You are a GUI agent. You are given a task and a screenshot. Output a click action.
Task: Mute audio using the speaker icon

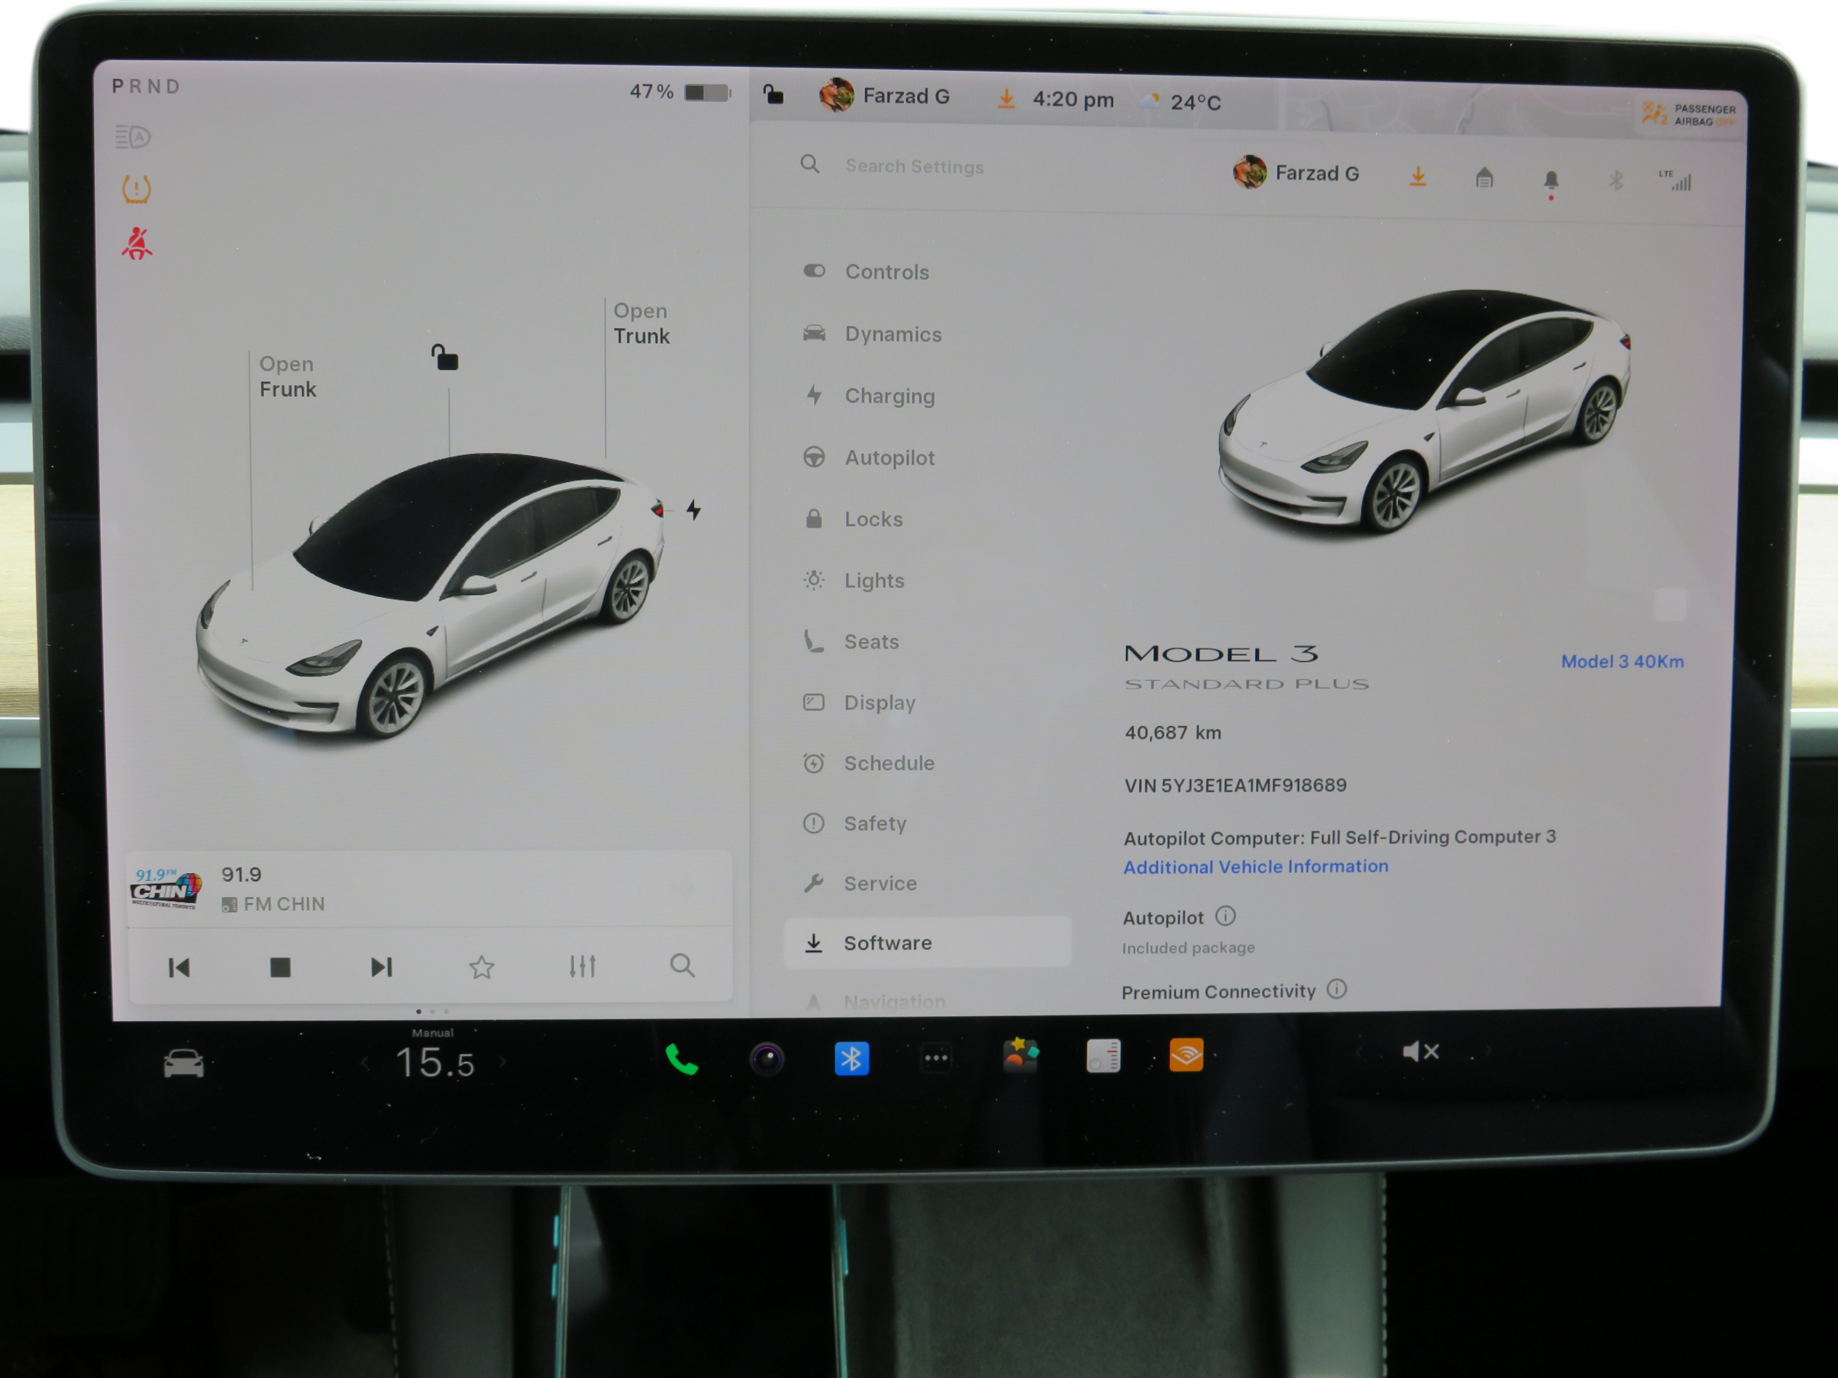click(1421, 1051)
